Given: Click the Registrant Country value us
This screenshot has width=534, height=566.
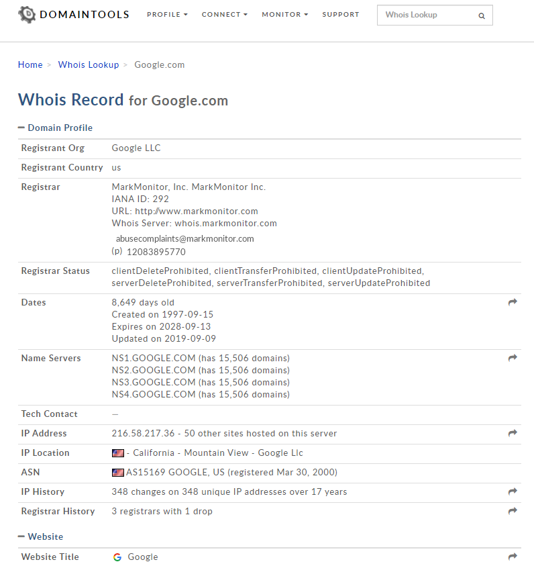Looking at the screenshot, I should point(116,168).
